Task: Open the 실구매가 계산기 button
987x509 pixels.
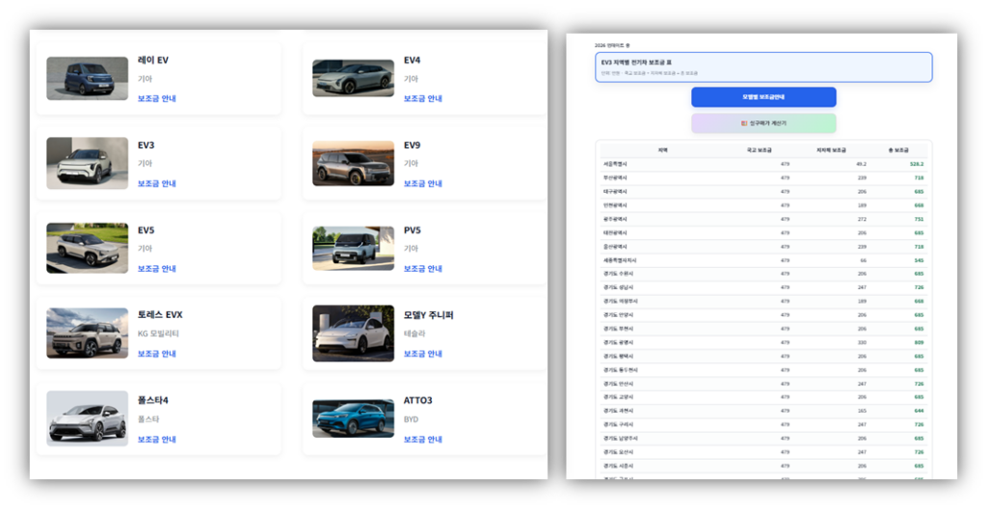Action: 763,123
